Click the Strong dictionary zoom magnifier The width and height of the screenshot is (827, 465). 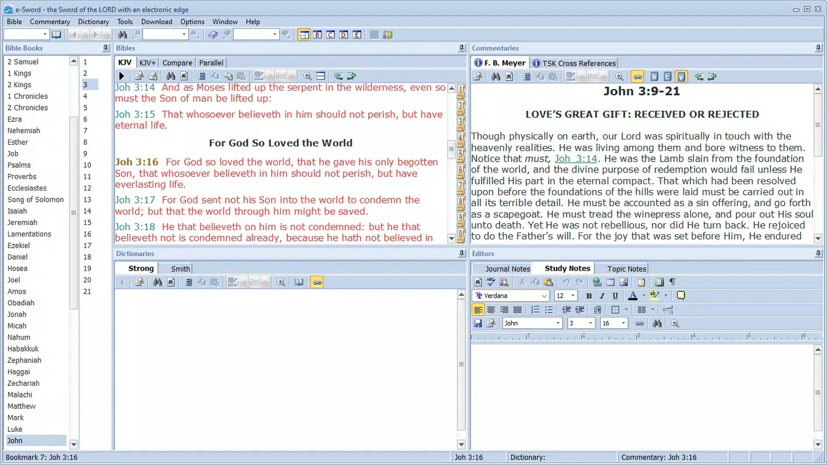(x=281, y=282)
